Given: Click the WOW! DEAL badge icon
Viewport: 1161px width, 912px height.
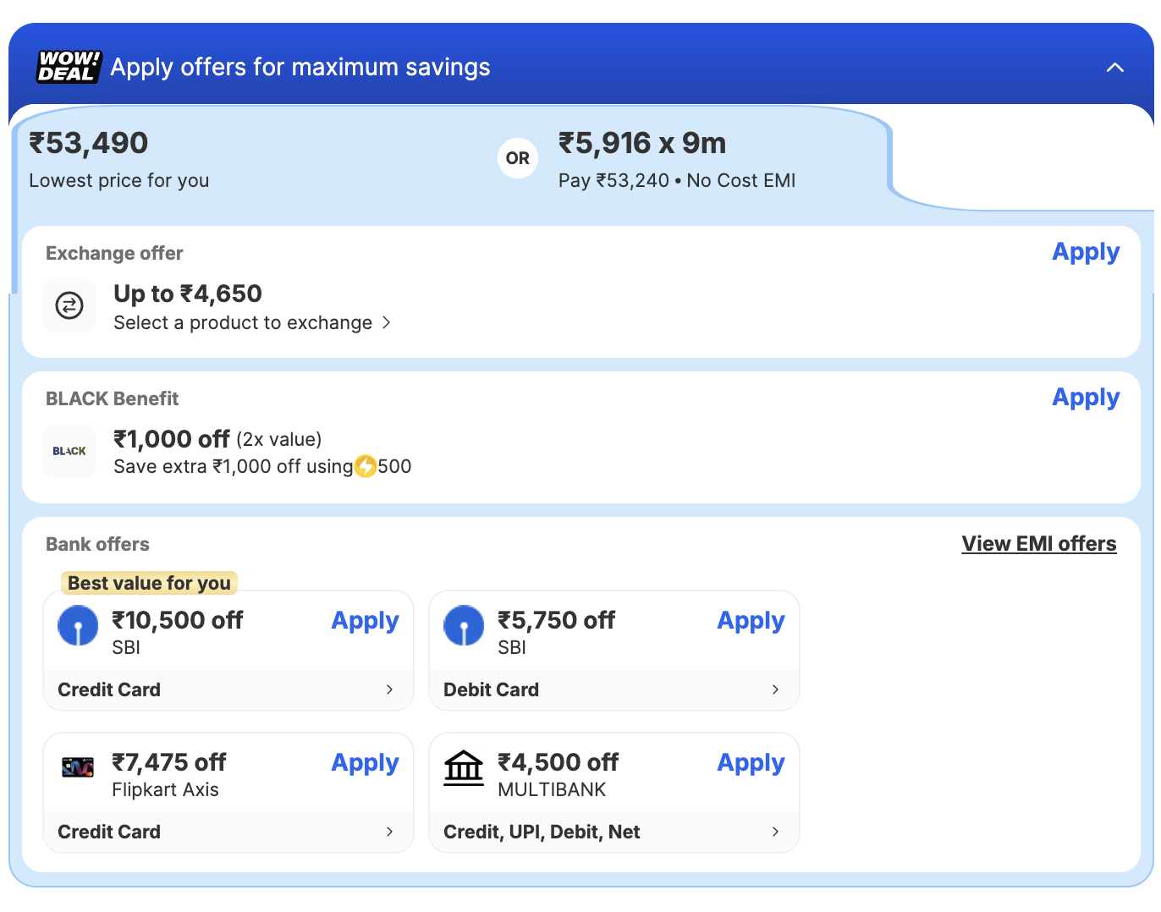Looking at the screenshot, I should (x=69, y=67).
